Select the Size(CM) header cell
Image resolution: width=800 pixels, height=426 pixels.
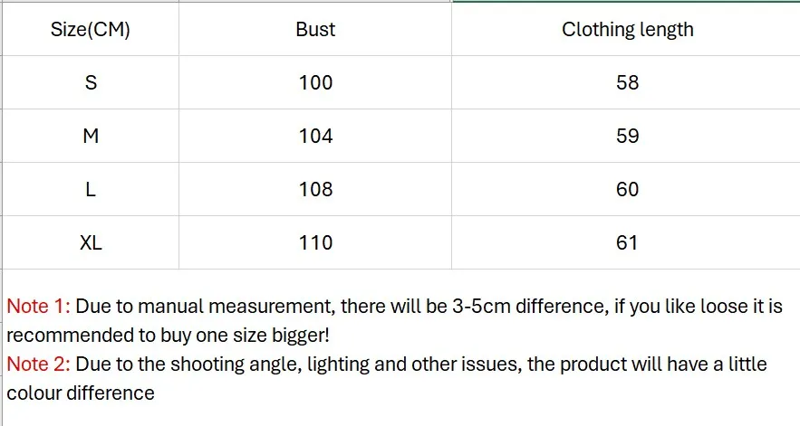coord(91,29)
